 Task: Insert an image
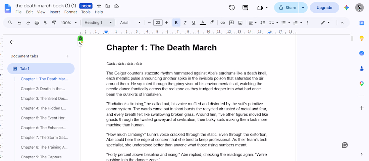point(240,23)
